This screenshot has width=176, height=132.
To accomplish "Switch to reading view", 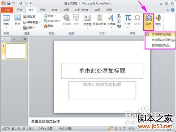I will coord(120,129).
